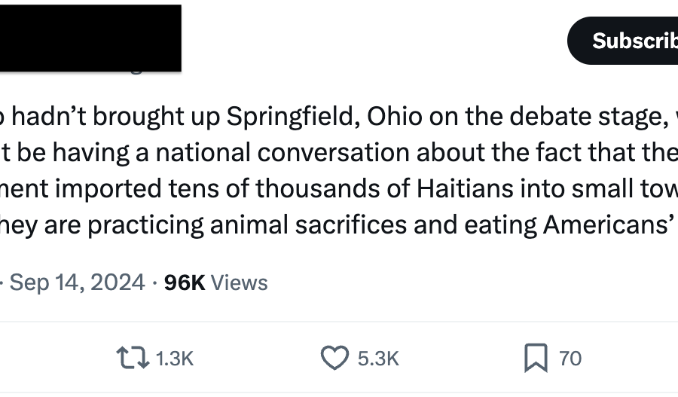Image resolution: width=678 pixels, height=397 pixels.
Task: Click the line mentioning Springfield, Ohio
Action: pyautogui.click(x=339, y=117)
